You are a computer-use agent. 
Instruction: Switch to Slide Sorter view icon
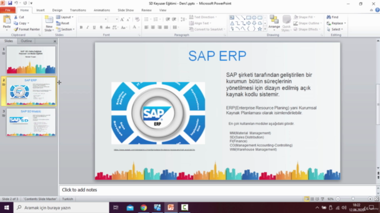tap(312, 199)
